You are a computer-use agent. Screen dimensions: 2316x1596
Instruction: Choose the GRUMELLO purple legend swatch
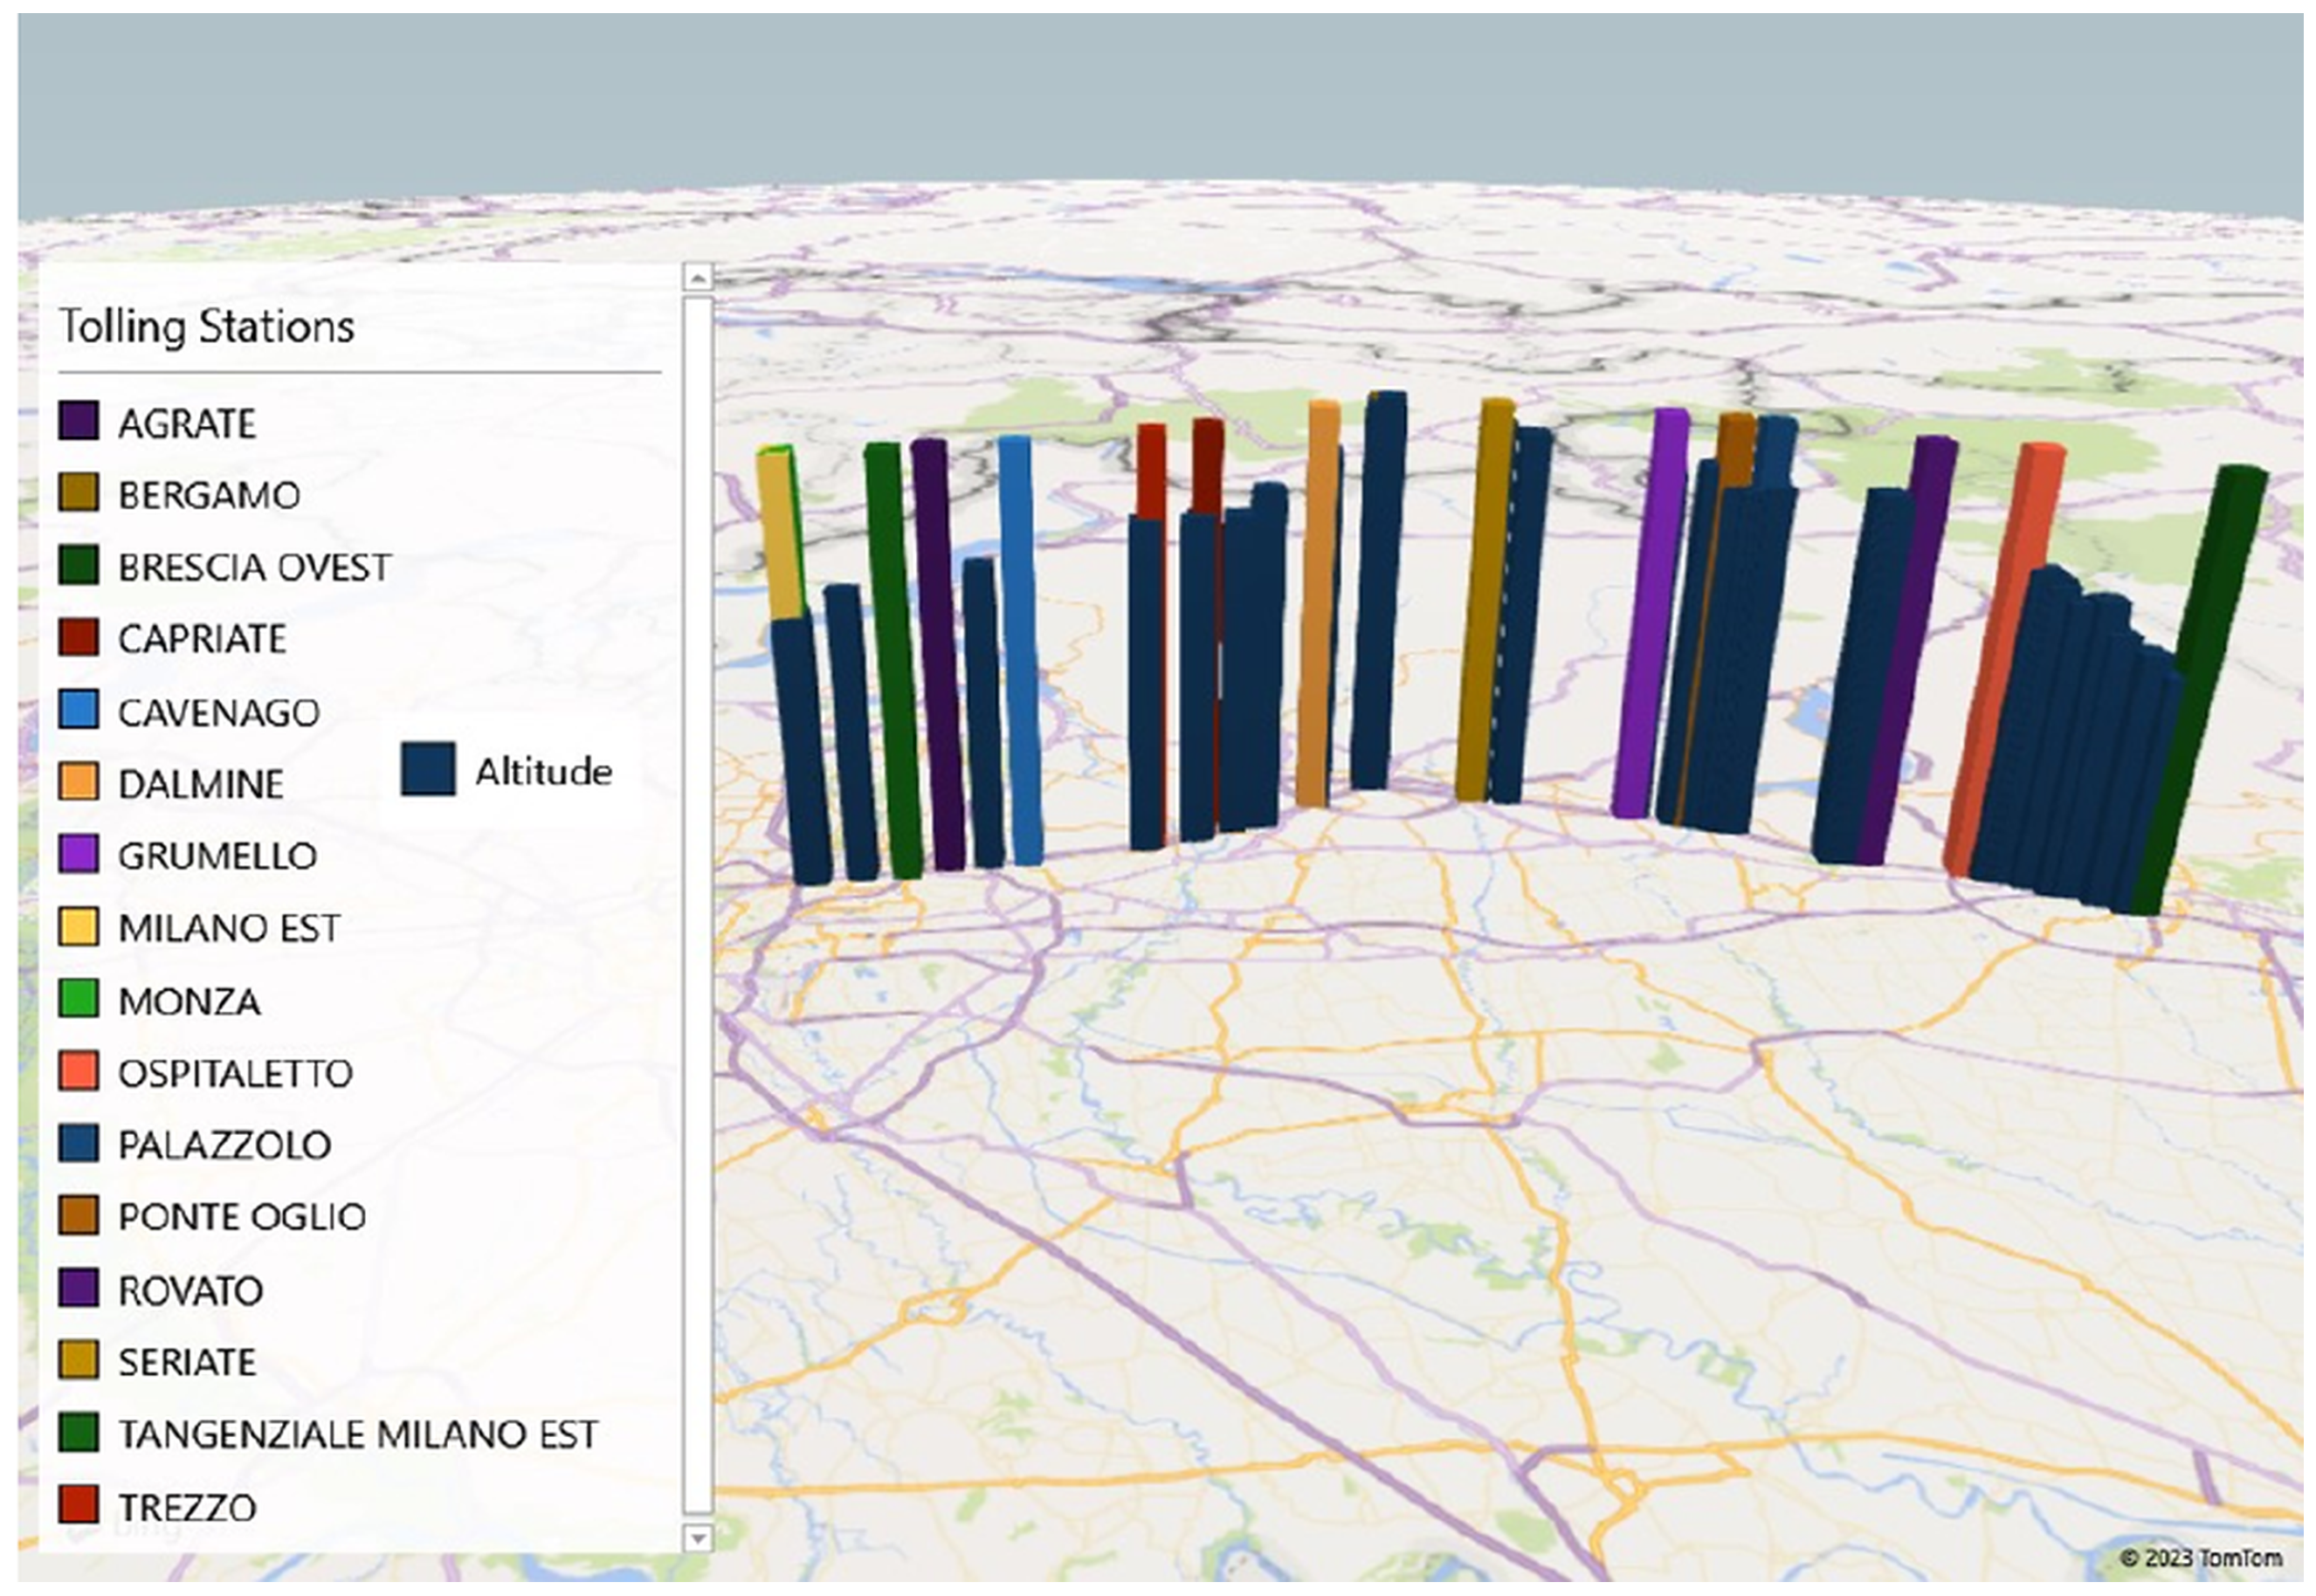[x=79, y=854]
